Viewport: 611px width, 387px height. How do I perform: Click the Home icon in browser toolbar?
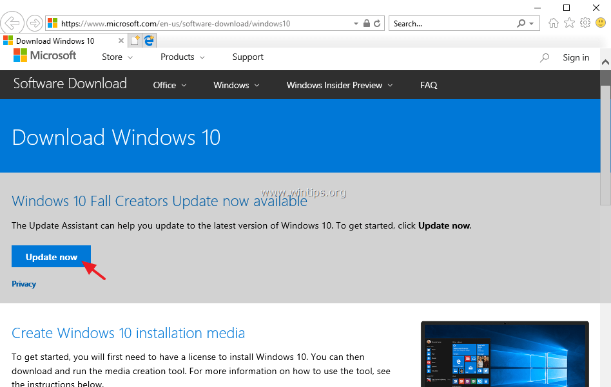[x=554, y=23]
